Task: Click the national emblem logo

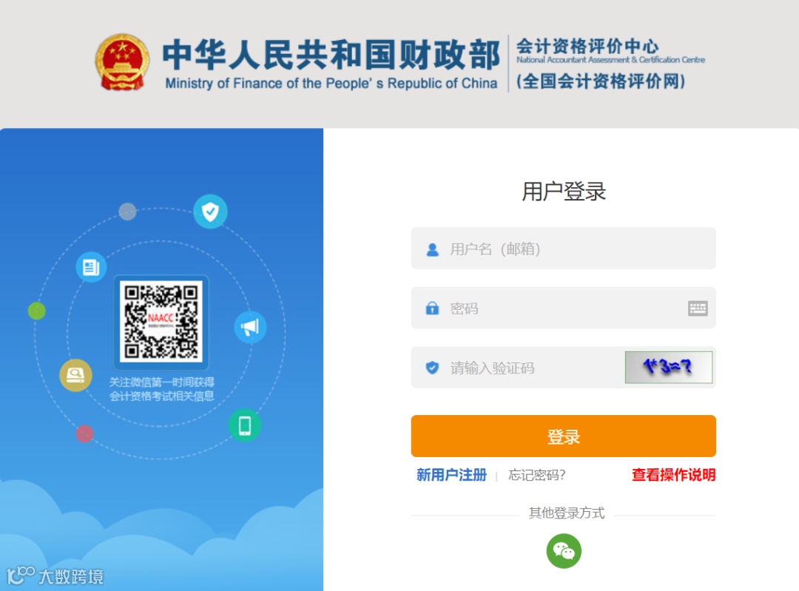Action: pyautogui.click(x=122, y=63)
